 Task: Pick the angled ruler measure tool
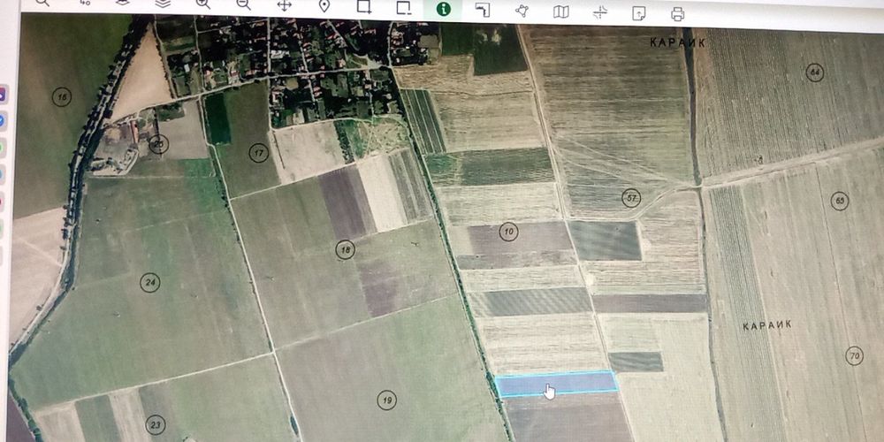tap(483, 10)
